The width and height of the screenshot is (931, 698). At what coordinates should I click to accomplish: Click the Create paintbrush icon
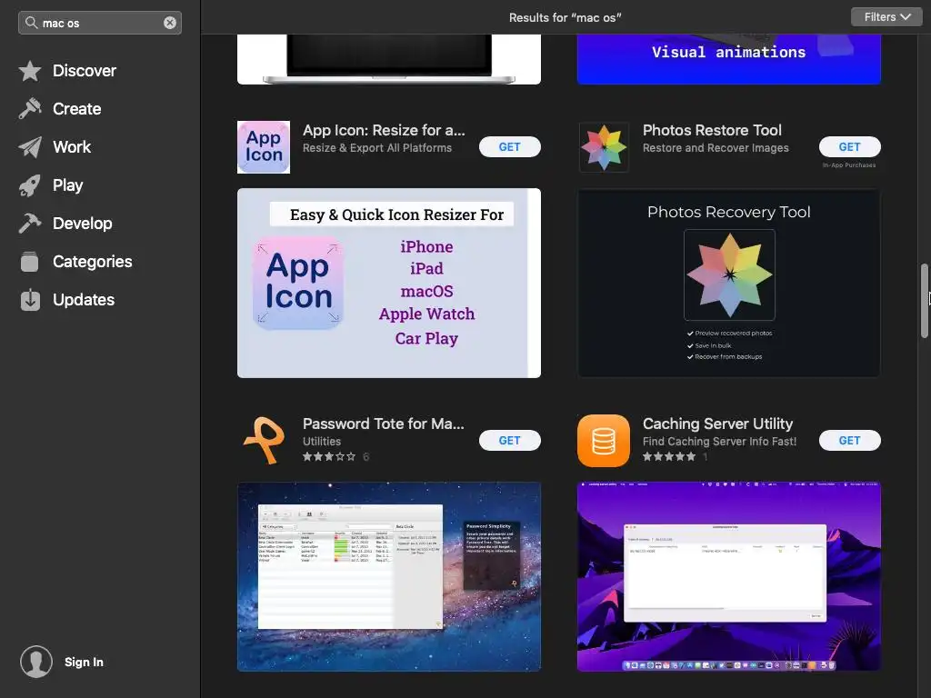(30, 109)
